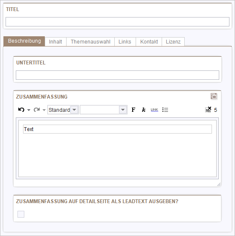Insert a hyperlink via LINK icon
235x236 pixels.
(x=154, y=110)
